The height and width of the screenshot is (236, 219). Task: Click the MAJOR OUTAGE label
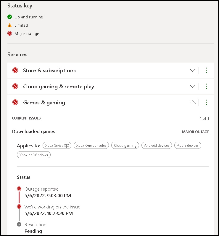tap(196, 132)
